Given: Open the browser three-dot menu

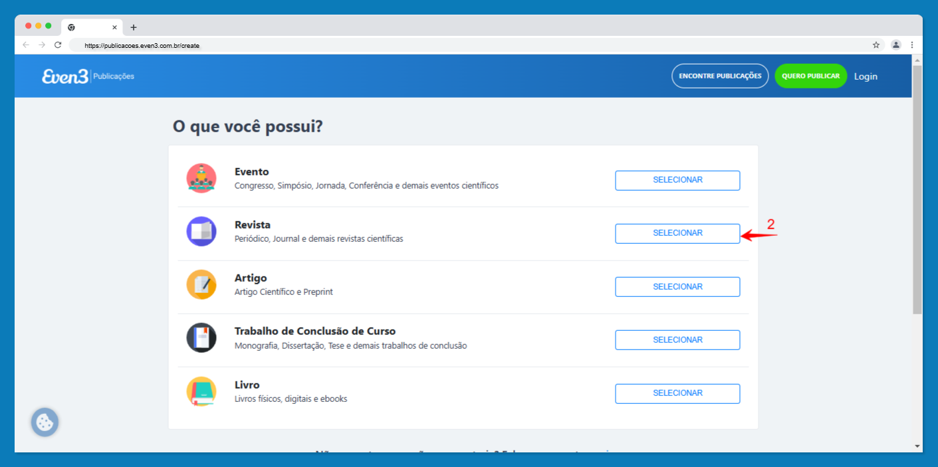Looking at the screenshot, I should 912,45.
